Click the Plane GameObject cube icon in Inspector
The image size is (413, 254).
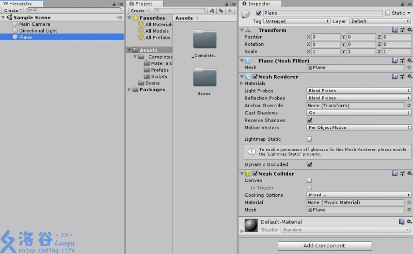[x=246, y=14]
